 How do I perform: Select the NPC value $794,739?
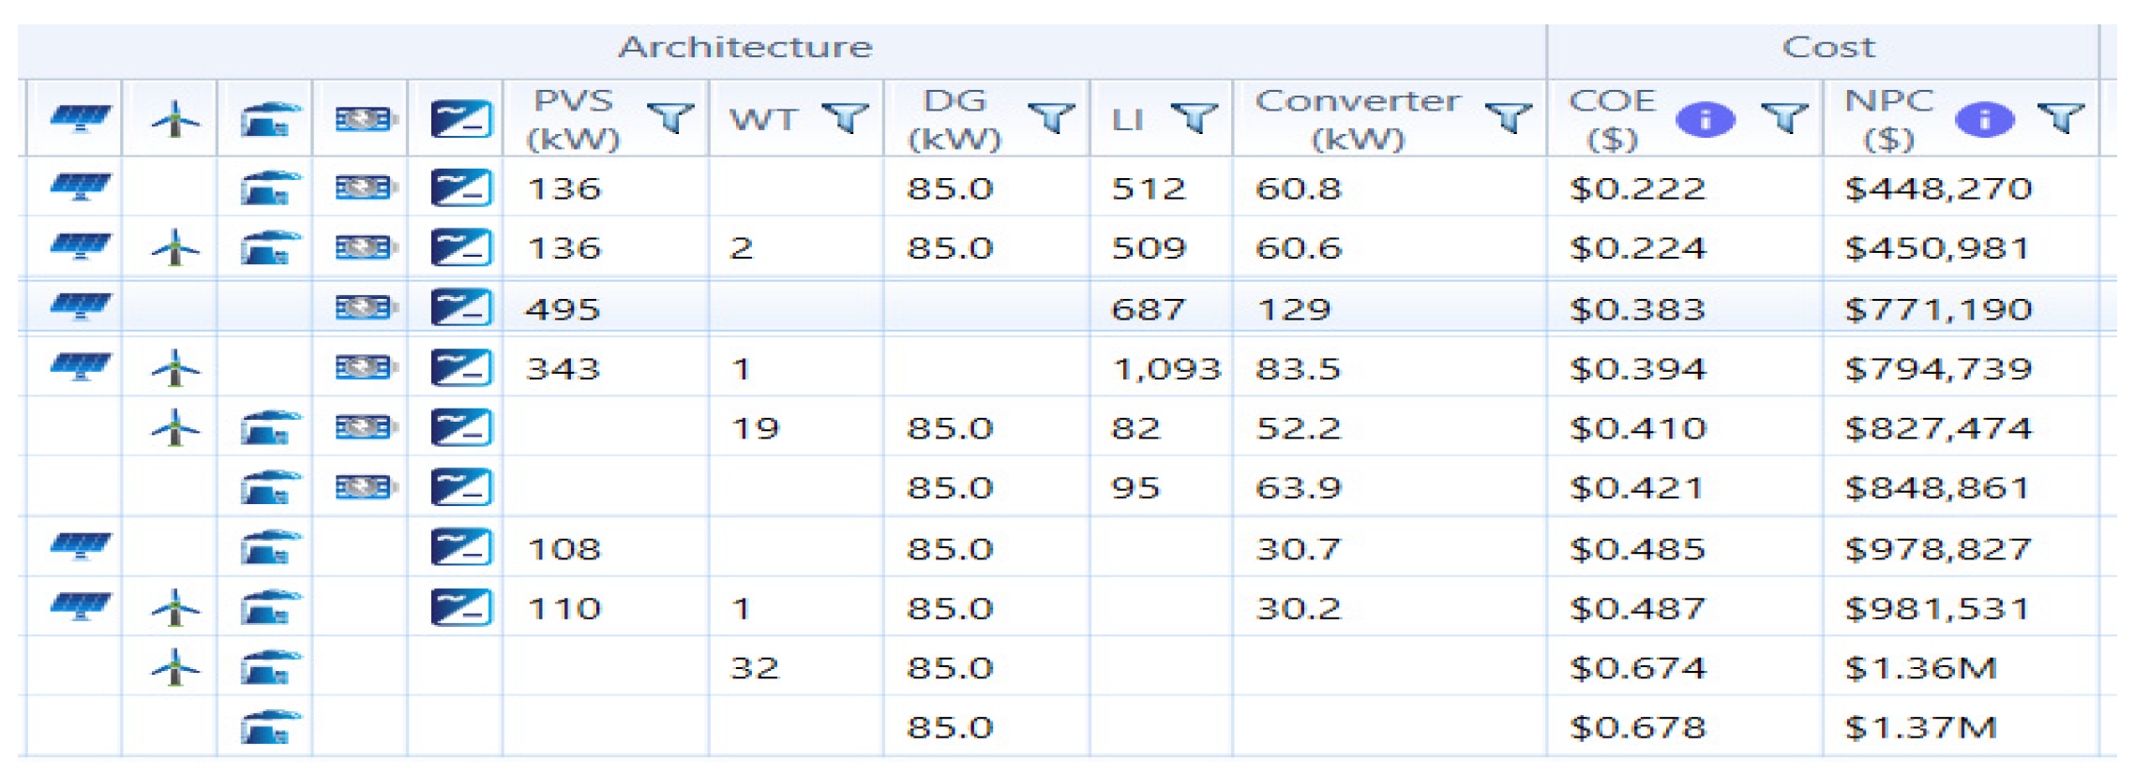pos(1938,368)
